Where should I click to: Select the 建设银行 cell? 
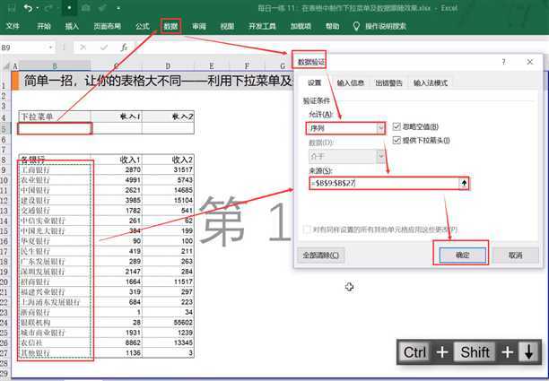pos(55,201)
